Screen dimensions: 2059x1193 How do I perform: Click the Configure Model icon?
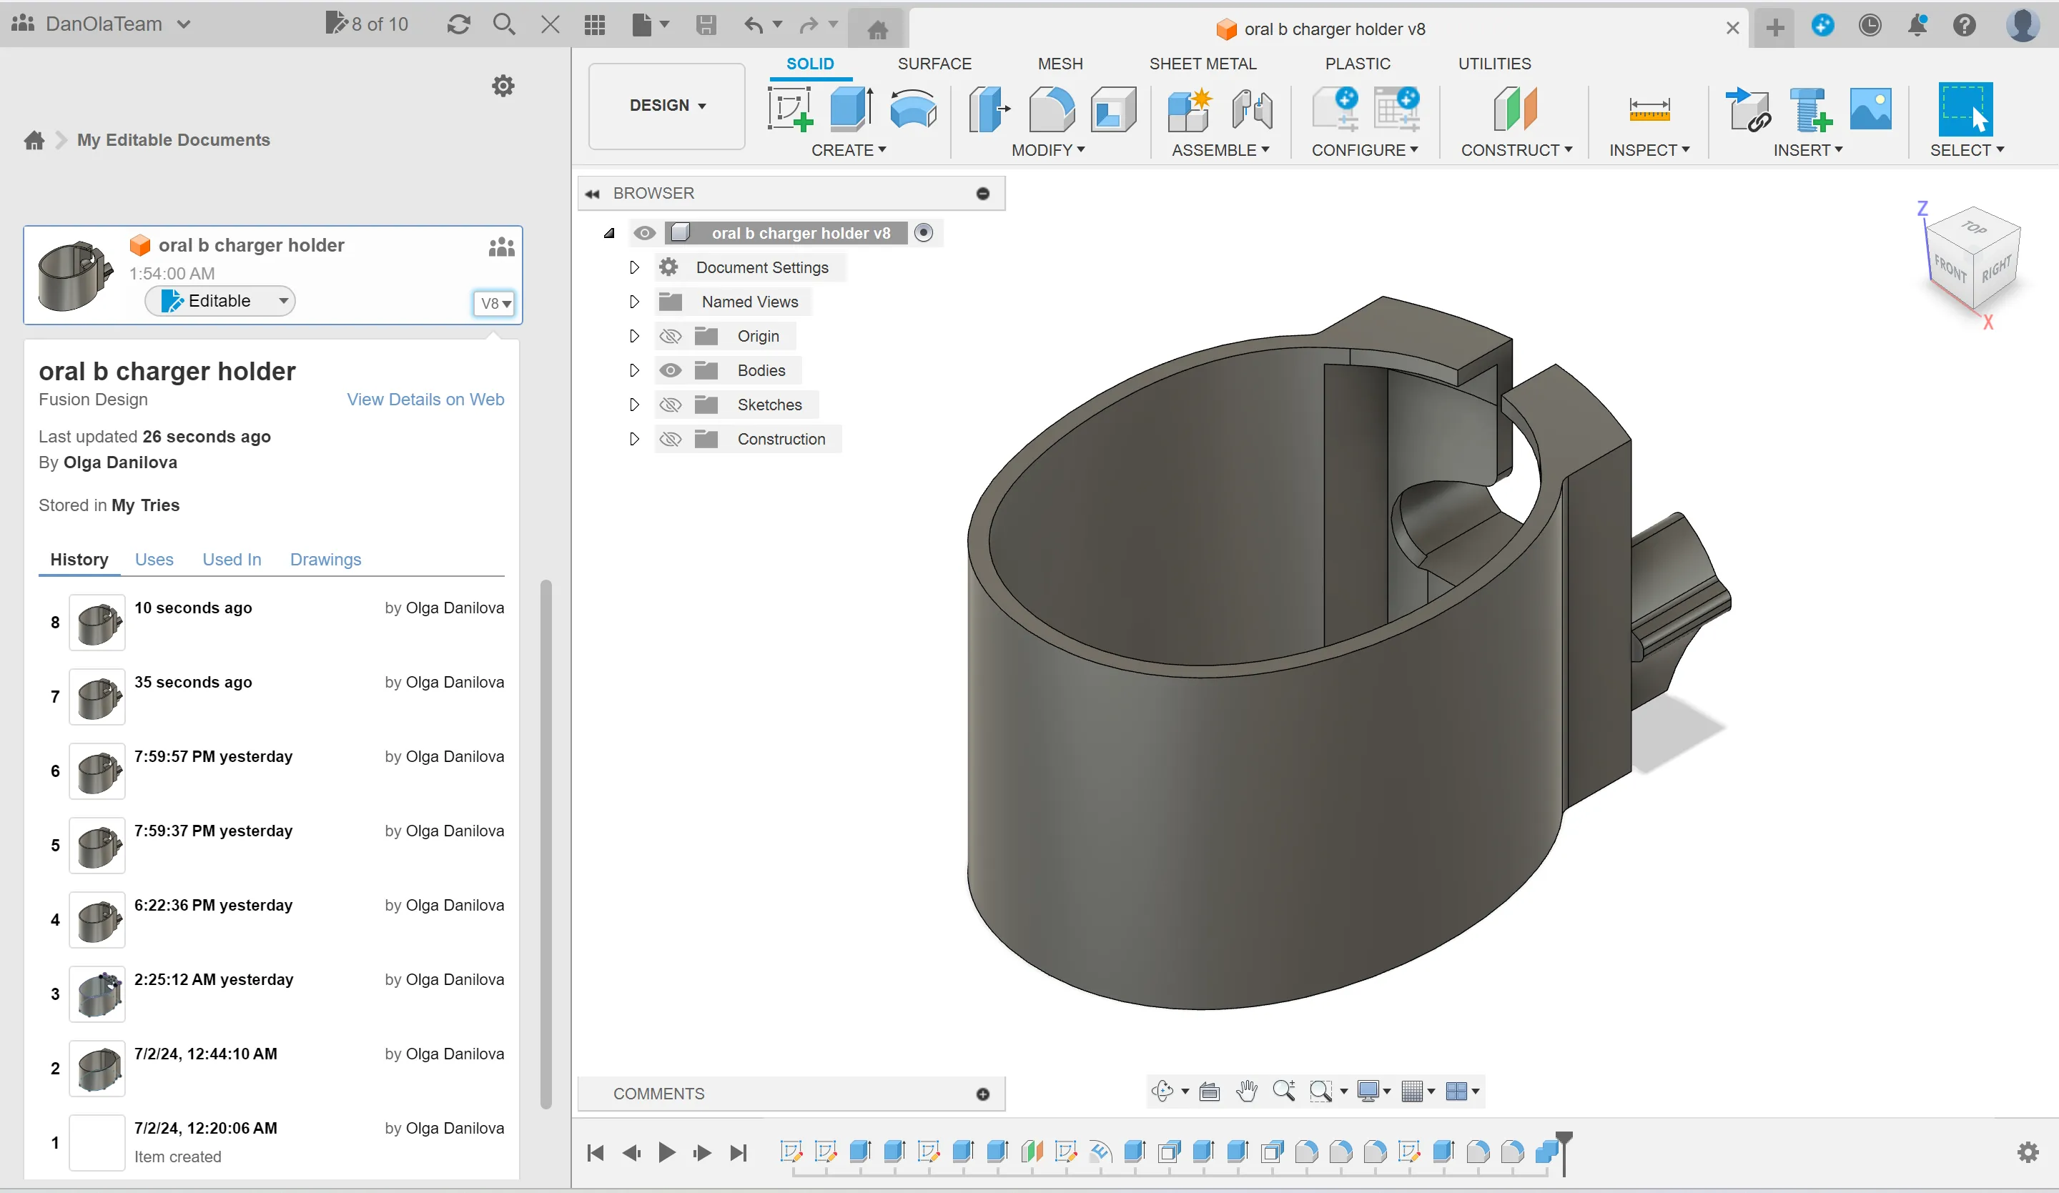(x=1335, y=109)
